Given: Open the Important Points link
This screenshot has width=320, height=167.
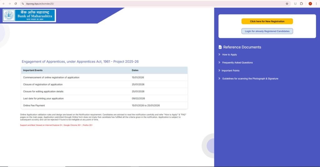Looking at the screenshot, I should (230, 71).
